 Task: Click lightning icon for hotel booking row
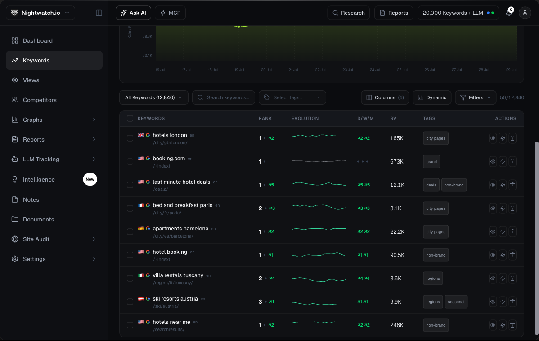(503, 255)
